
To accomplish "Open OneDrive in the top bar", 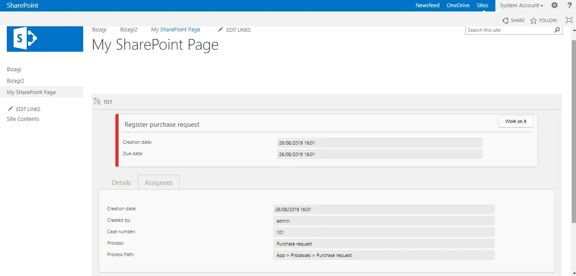I will tap(458, 6).
